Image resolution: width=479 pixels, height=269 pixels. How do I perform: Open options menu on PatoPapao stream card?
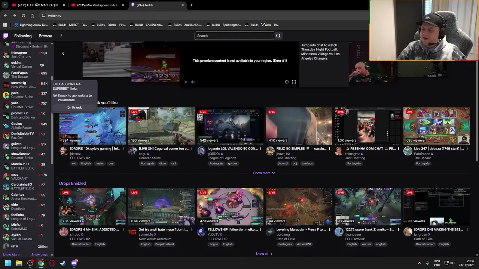(x=467, y=149)
